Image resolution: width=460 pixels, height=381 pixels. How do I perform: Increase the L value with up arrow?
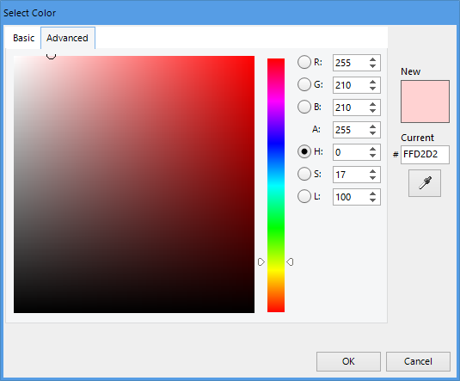(372, 194)
